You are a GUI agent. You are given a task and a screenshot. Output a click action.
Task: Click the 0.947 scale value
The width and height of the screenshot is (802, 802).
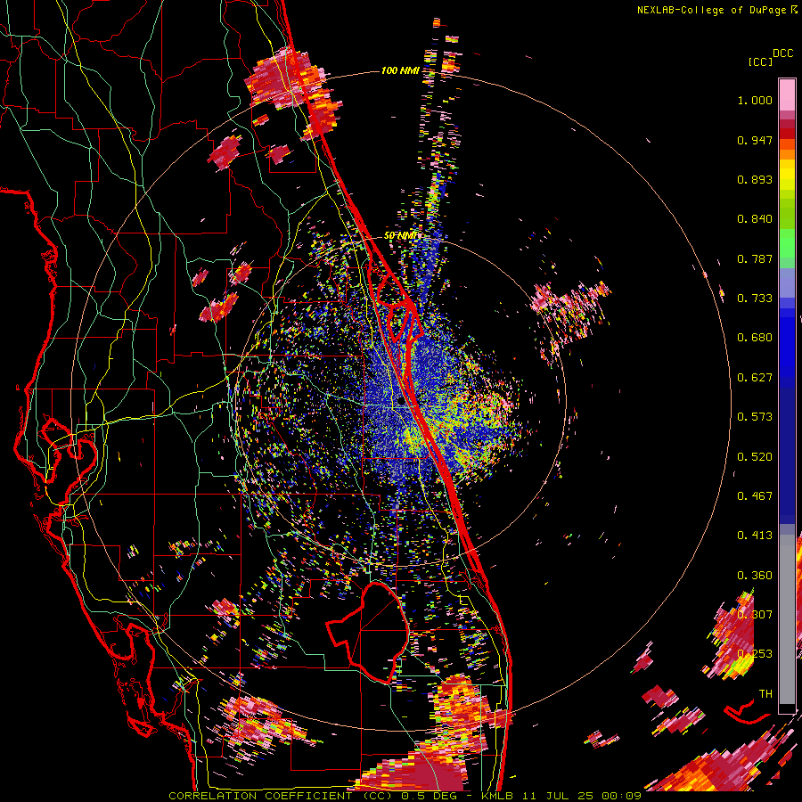tap(755, 140)
